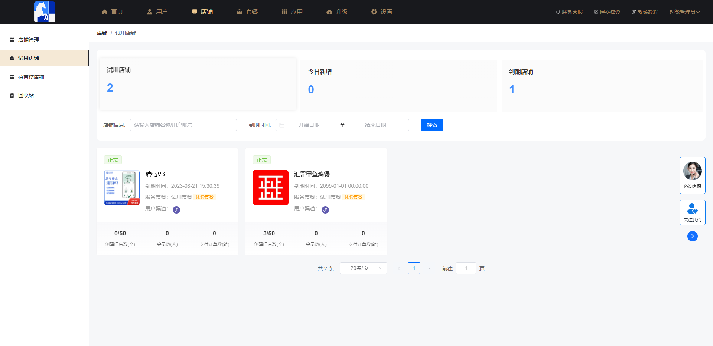Click the 0/50 store count value
This screenshot has width=713, height=346.
(120, 233)
